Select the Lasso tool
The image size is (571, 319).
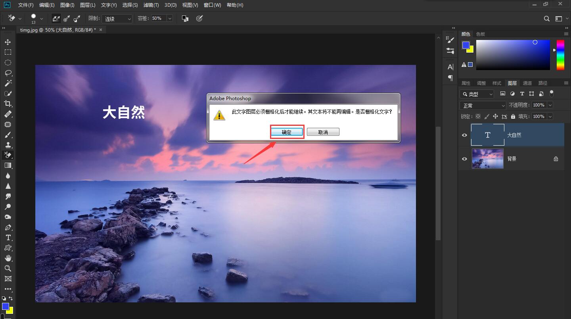8,73
